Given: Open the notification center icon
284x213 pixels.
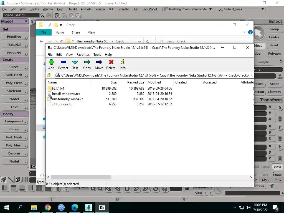Looking at the screenshot, I should (x=275, y=207).
